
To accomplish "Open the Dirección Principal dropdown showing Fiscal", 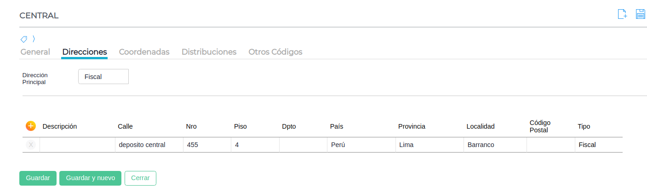I will pyautogui.click(x=103, y=77).
